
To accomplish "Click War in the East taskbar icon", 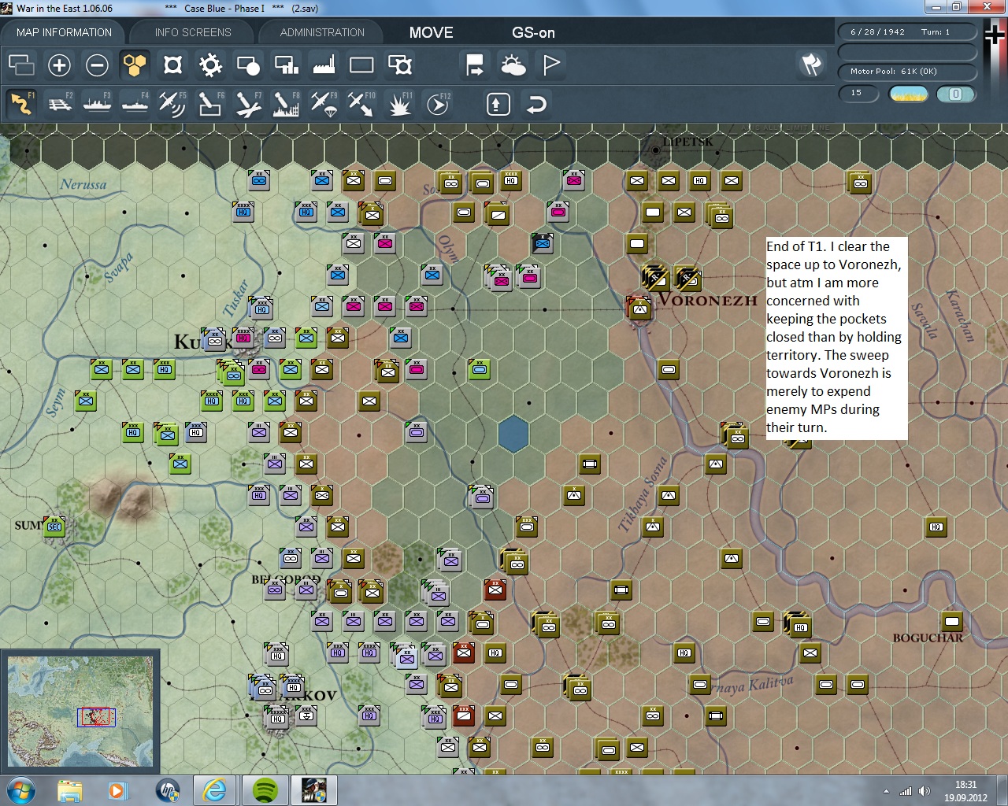I will [x=314, y=790].
